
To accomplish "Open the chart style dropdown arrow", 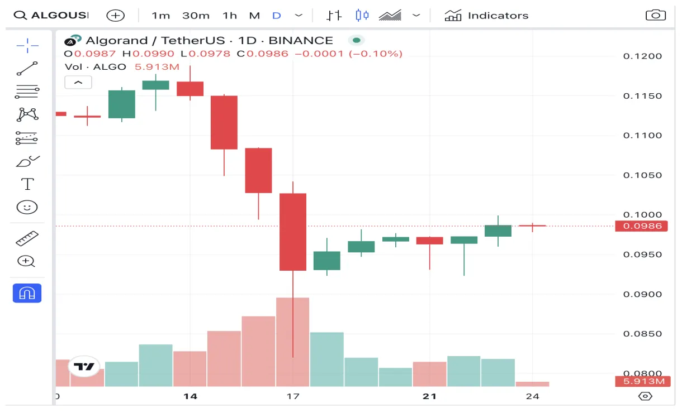I will 416,15.
